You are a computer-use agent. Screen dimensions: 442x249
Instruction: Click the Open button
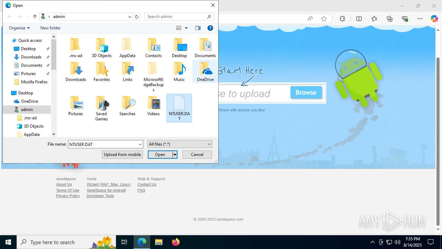pyautogui.click(x=160, y=155)
